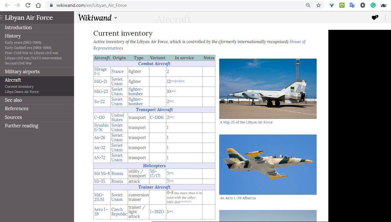The width and height of the screenshot is (391, 222).
Task: Open the MiG-21 table link
Action: coord(101,82)
